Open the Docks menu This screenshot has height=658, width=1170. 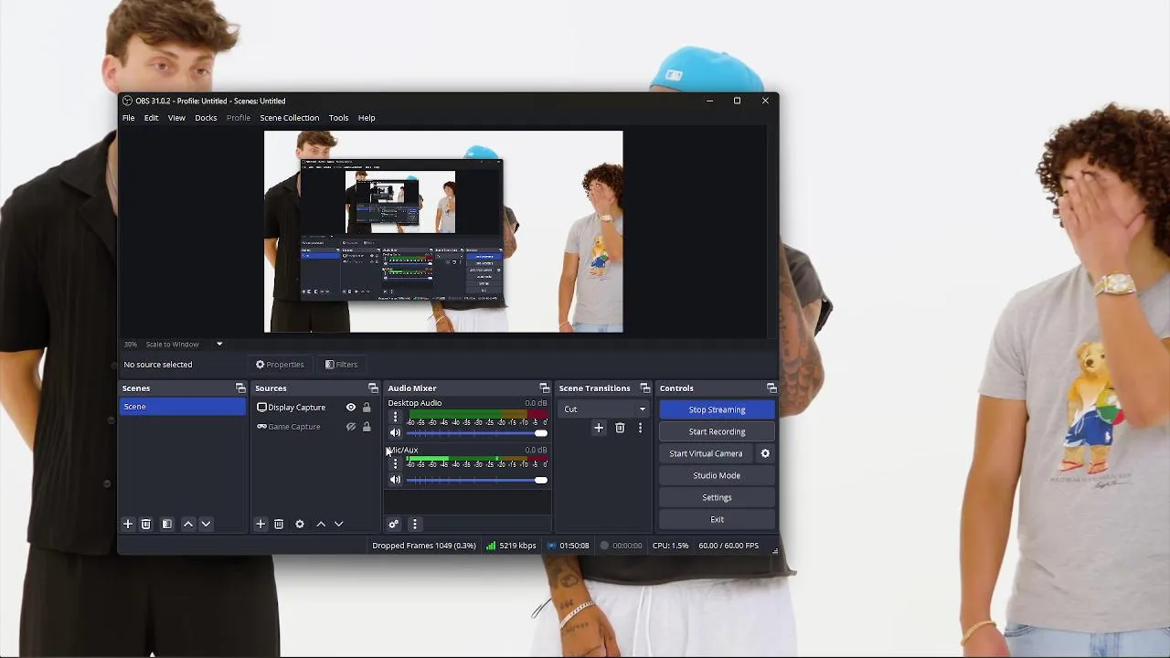pyautogui.click(x=206, y=118)
